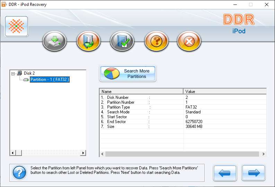Viewport: 275px width, 187px height.
Task: Select the Start Sector row
Action: (183, 117)
